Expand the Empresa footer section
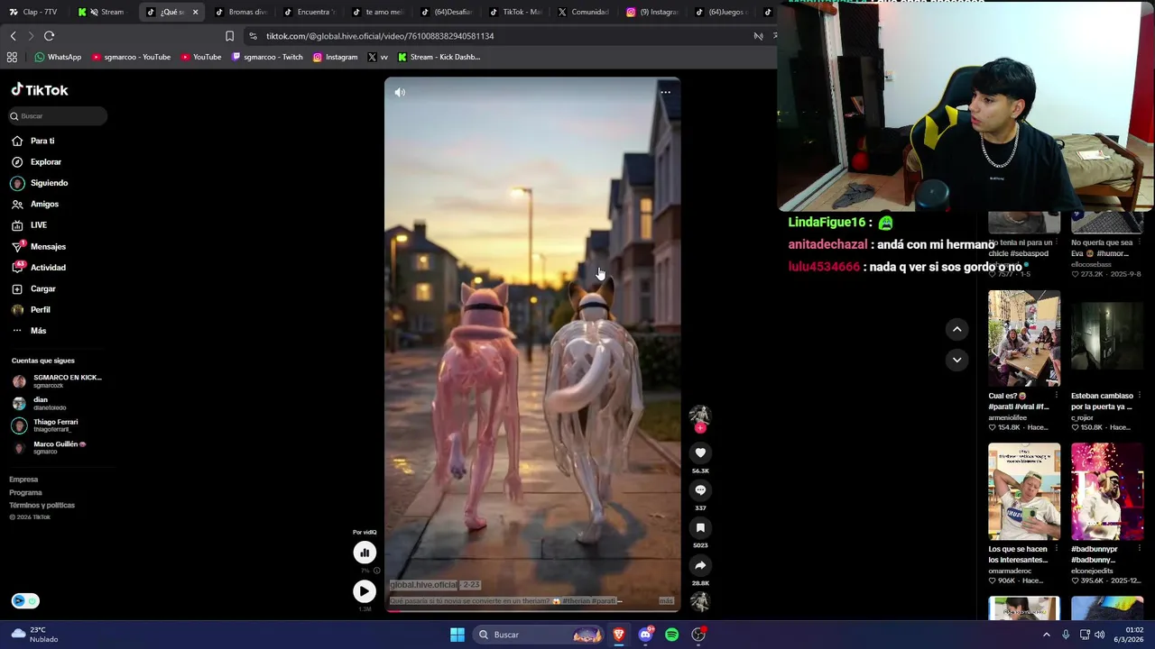Screen dimensions: 1155x649 point(23,480)
